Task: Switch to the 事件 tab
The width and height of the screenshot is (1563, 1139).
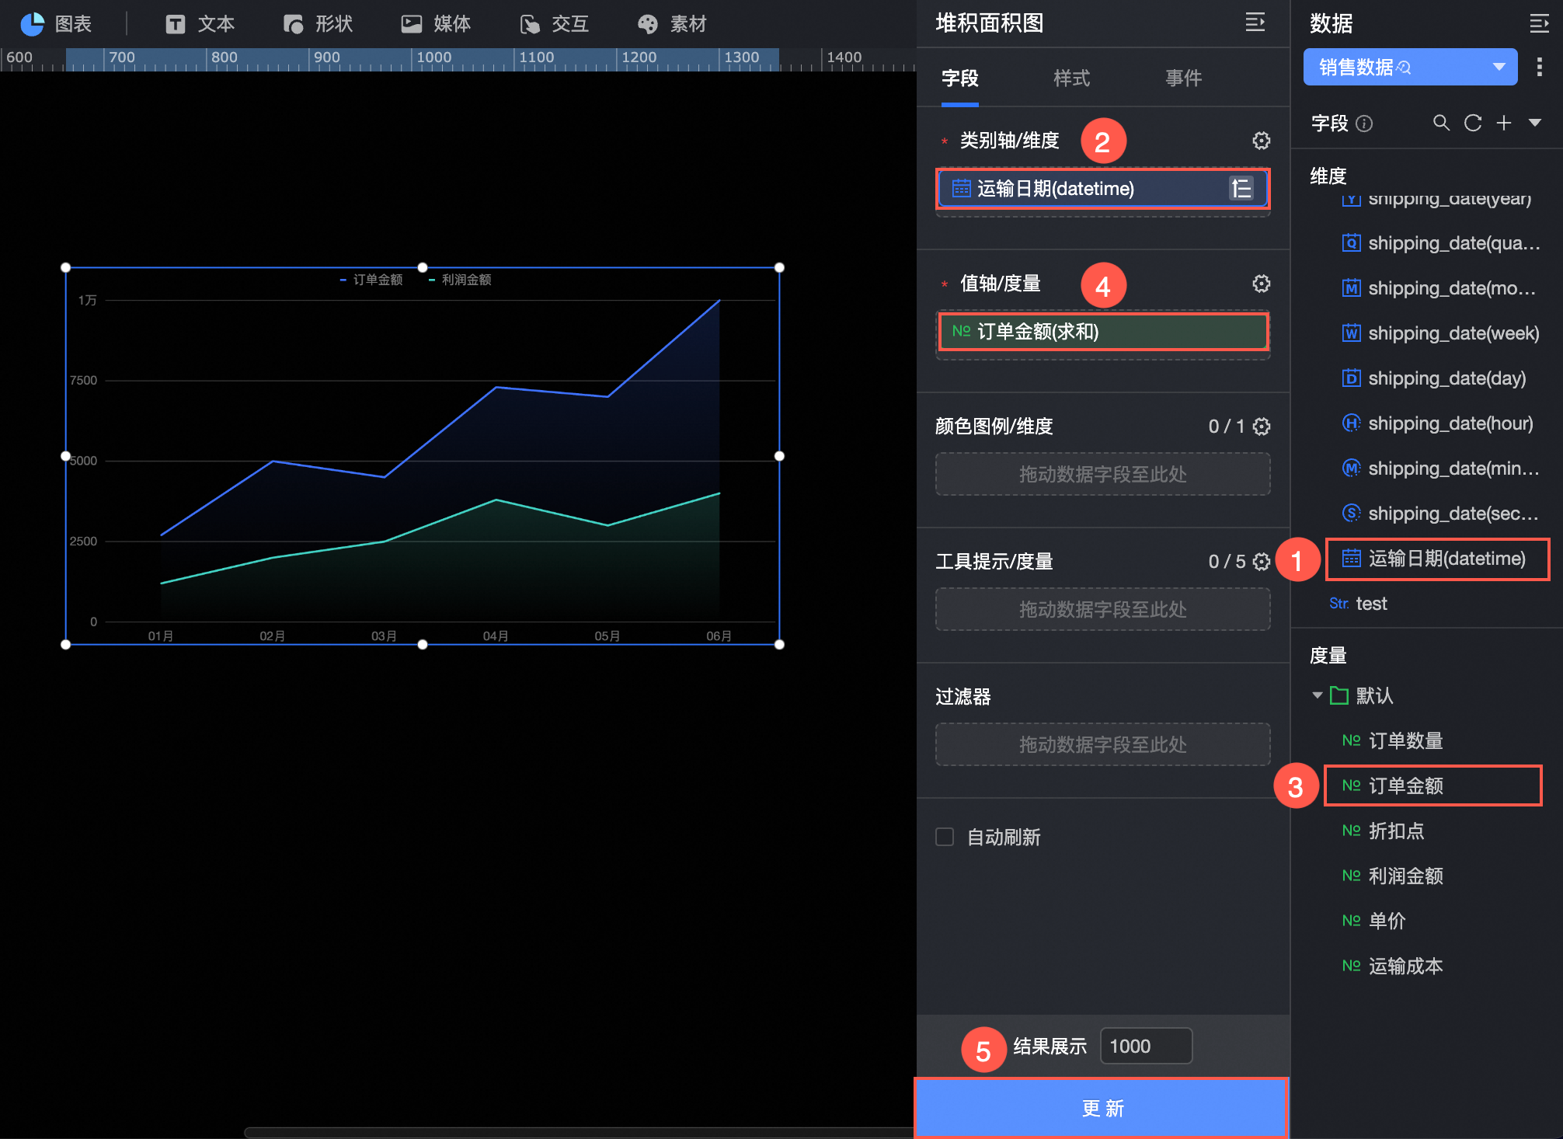Action: coord(1183,78)
